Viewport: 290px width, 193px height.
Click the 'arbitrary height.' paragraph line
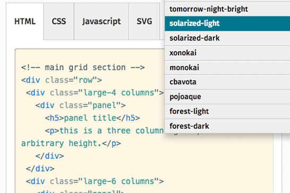click(x=71, y=143)
